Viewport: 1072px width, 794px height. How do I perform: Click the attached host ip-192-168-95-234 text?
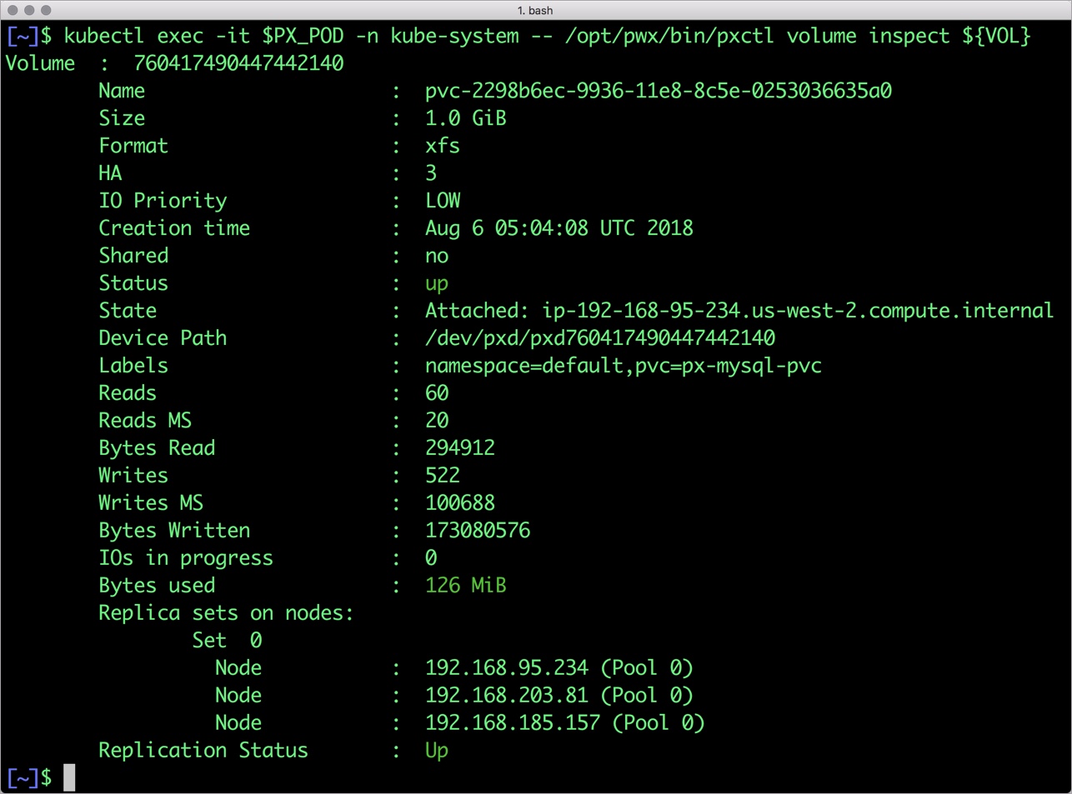coord(797,311)
